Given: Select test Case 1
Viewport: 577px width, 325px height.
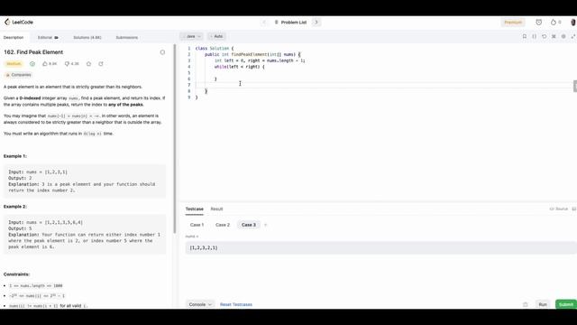Looking at the screenshot, I should pos(197,225).
